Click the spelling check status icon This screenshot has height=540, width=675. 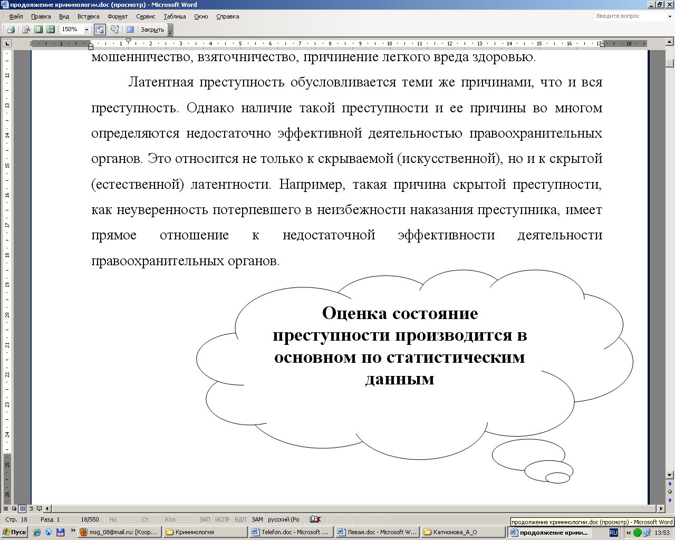coord(315,519)
